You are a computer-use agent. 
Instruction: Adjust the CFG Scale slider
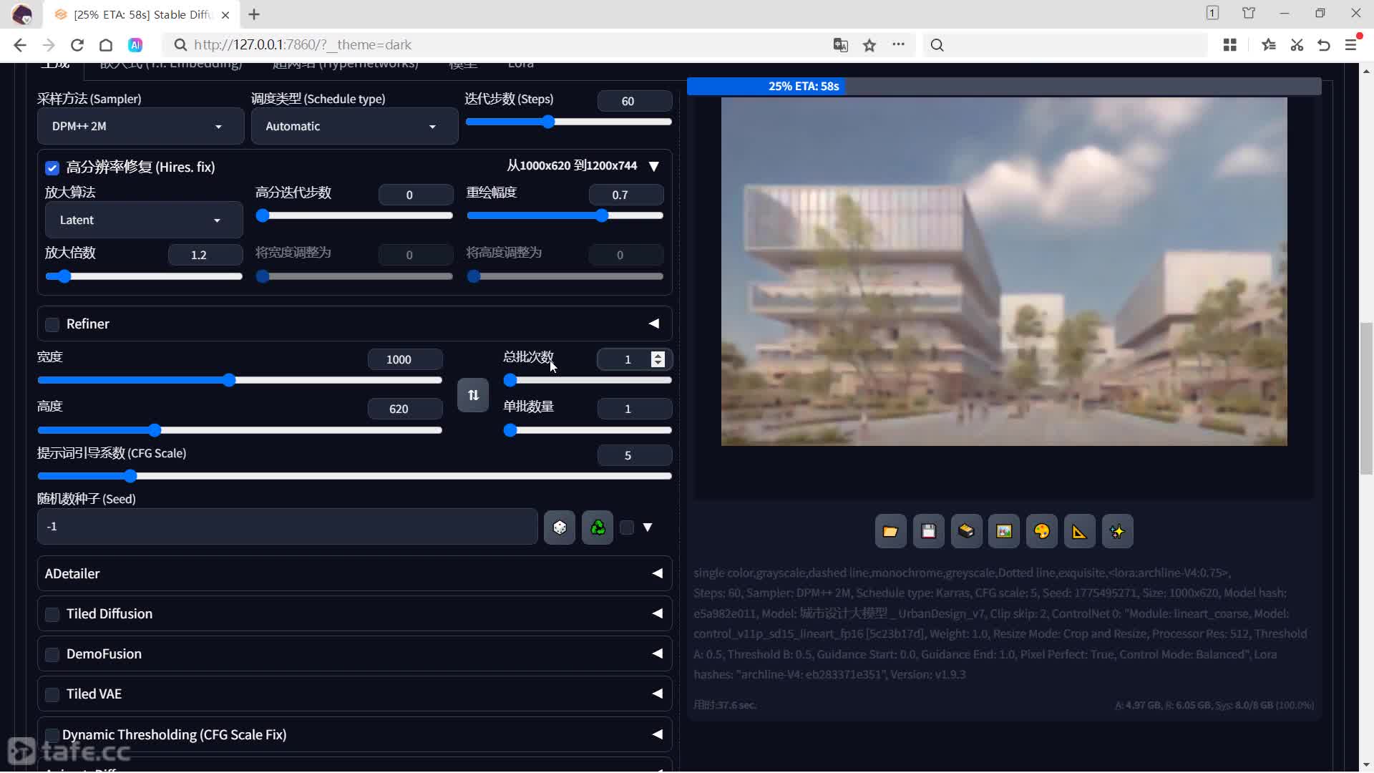(x=354, y=476)
